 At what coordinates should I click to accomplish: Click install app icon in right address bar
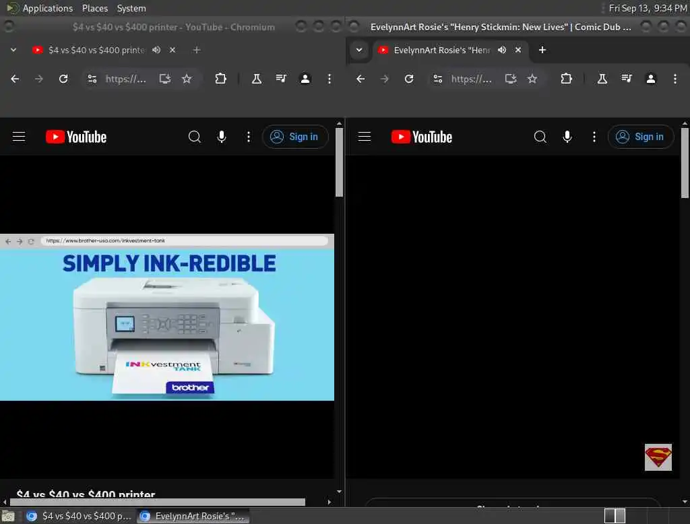511,79
